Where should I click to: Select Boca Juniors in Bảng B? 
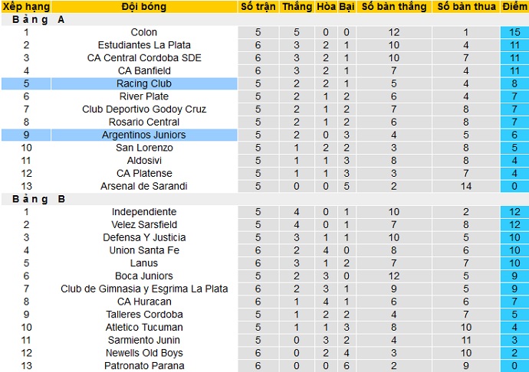[144, 276]
